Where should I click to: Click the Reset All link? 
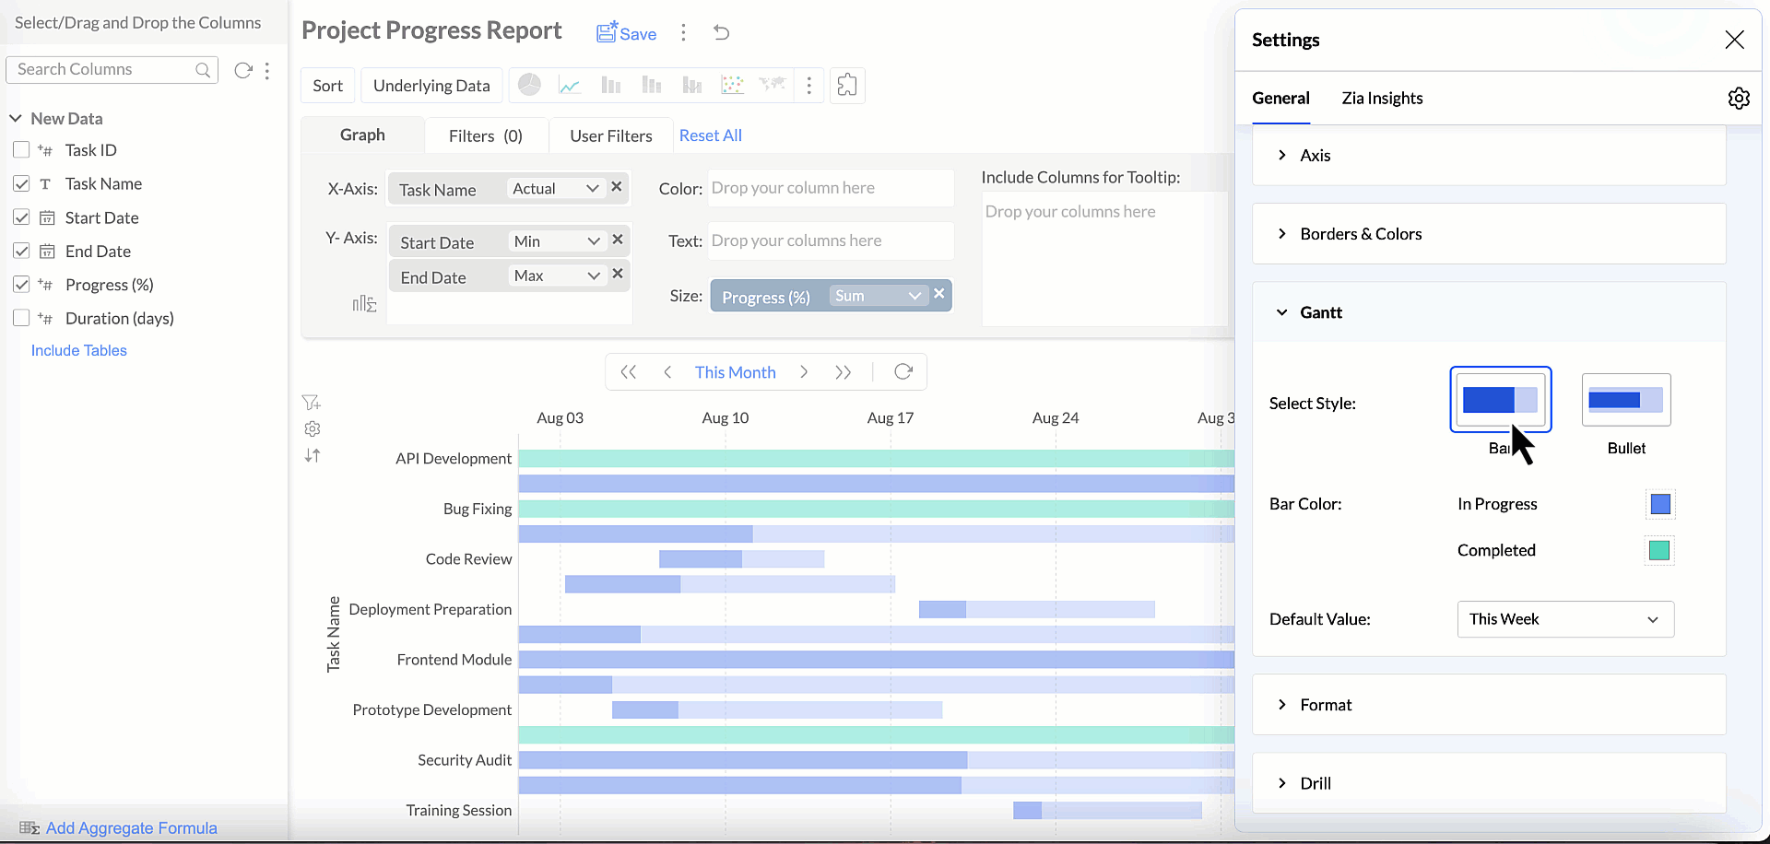710,135
